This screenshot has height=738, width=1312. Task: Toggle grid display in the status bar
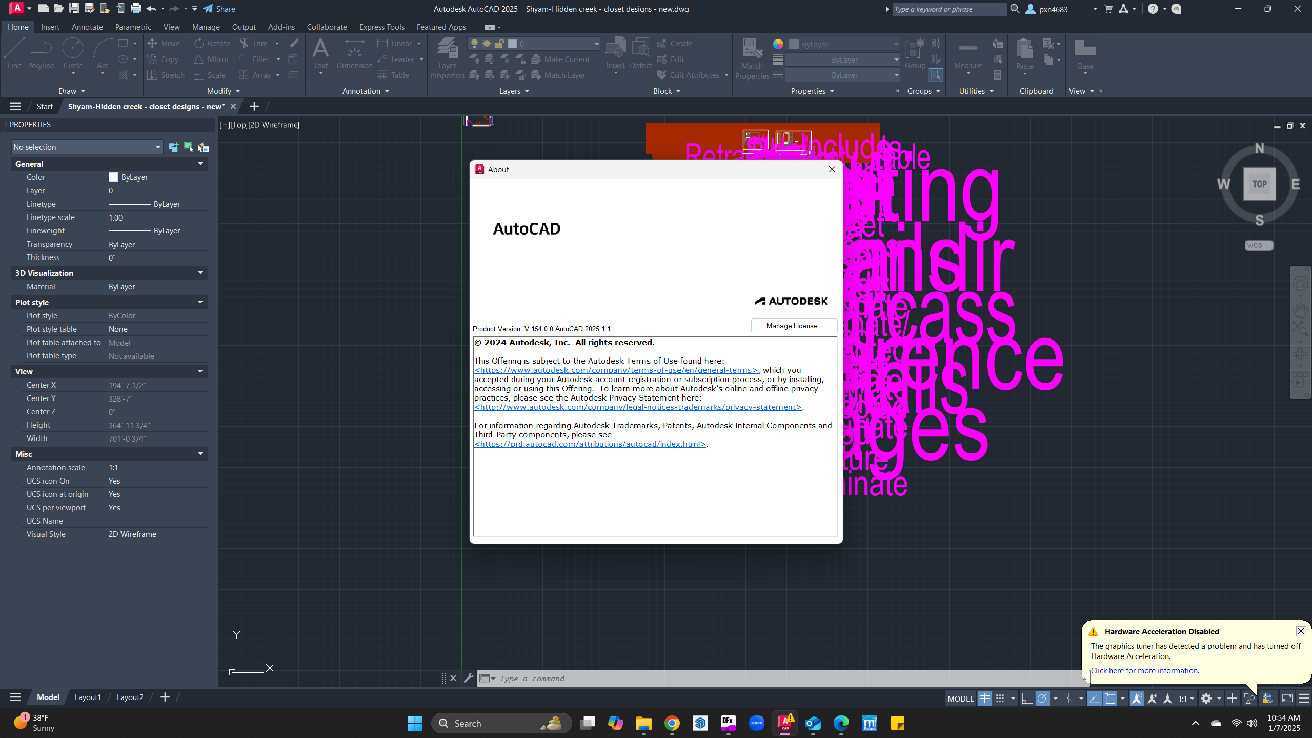[984, 698]
